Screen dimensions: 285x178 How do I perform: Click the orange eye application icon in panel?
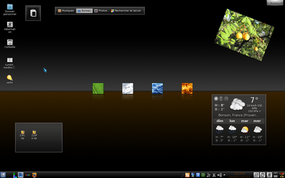pos(34,175)
